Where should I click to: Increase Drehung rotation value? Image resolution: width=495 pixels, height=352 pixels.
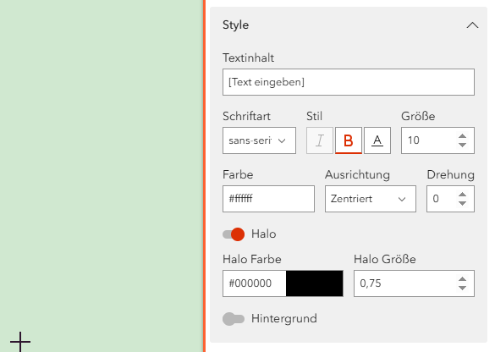tap(463, 195)
